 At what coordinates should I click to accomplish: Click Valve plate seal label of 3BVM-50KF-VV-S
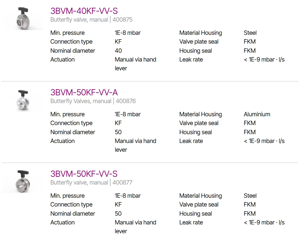tap(199, 204)
